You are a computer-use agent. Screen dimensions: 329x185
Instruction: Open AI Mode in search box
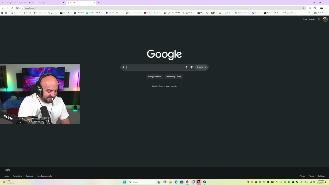coord(201,67)
